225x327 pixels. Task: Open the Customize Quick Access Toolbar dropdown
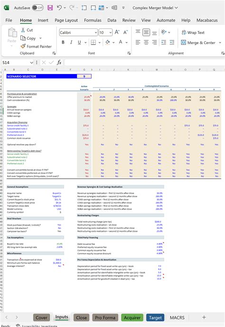[123, 8]
